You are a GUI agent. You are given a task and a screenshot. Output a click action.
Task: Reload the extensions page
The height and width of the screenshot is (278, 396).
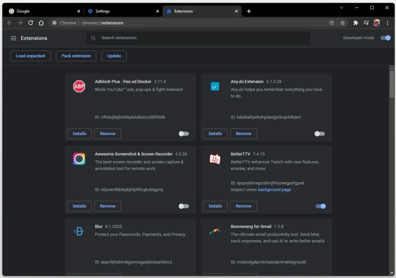(x=30, y=23)
